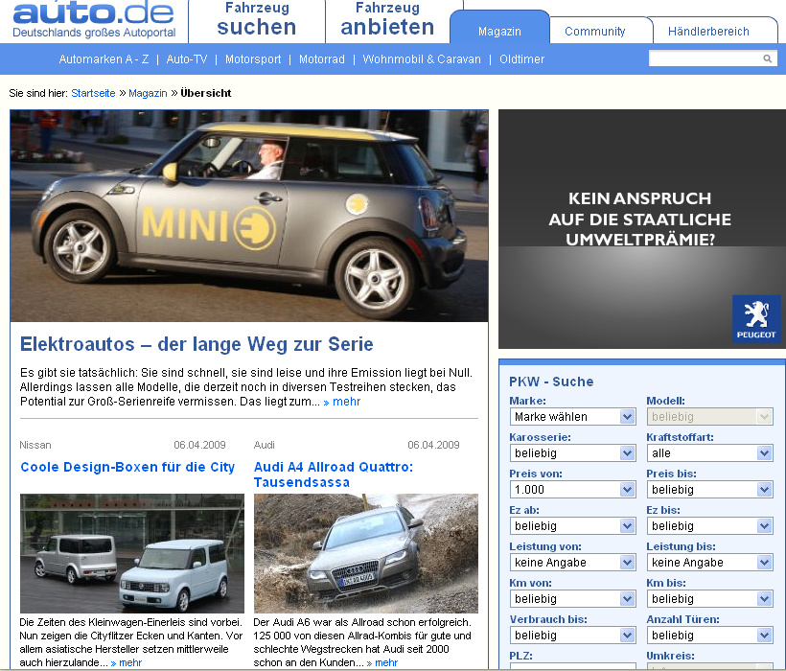Open the Händlerbereich tab
This screenshot has width=786, height=671.
(x=708, y=31)
